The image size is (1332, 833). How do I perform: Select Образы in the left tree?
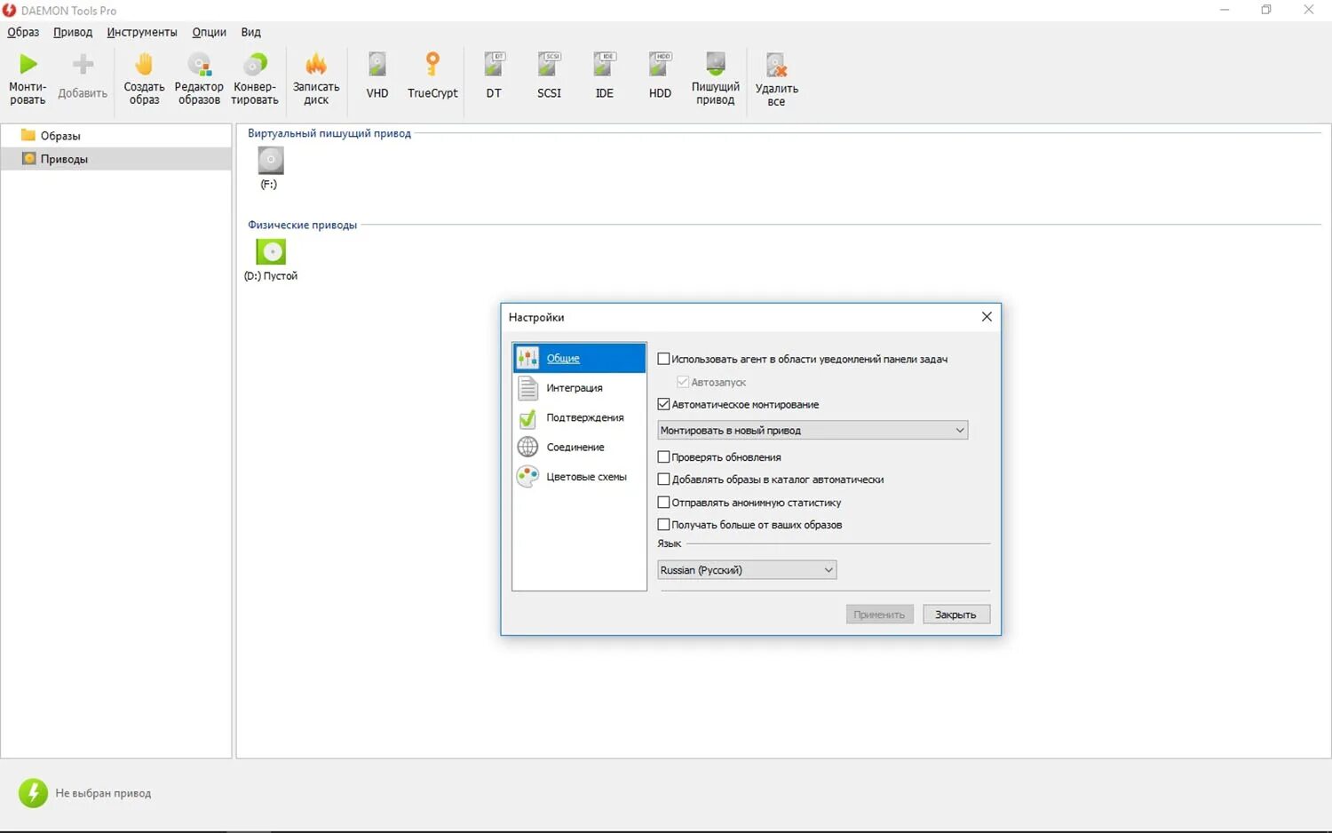(x=60, y=136)
